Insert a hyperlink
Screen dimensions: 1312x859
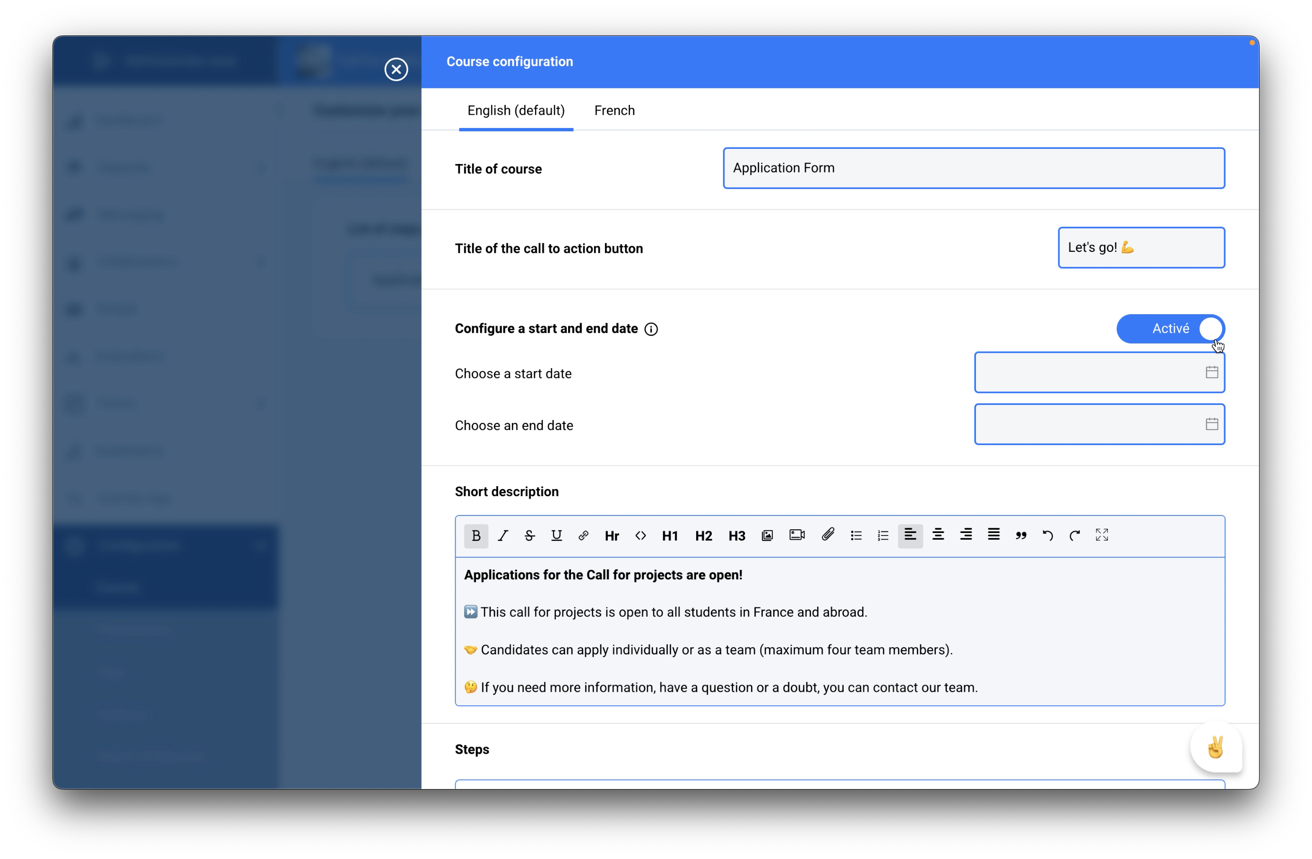coord(583,535)
